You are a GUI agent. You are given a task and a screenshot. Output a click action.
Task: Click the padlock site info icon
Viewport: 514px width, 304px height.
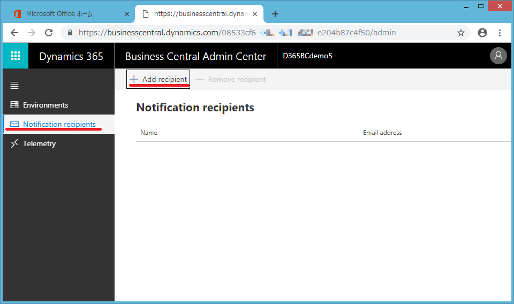70,33
